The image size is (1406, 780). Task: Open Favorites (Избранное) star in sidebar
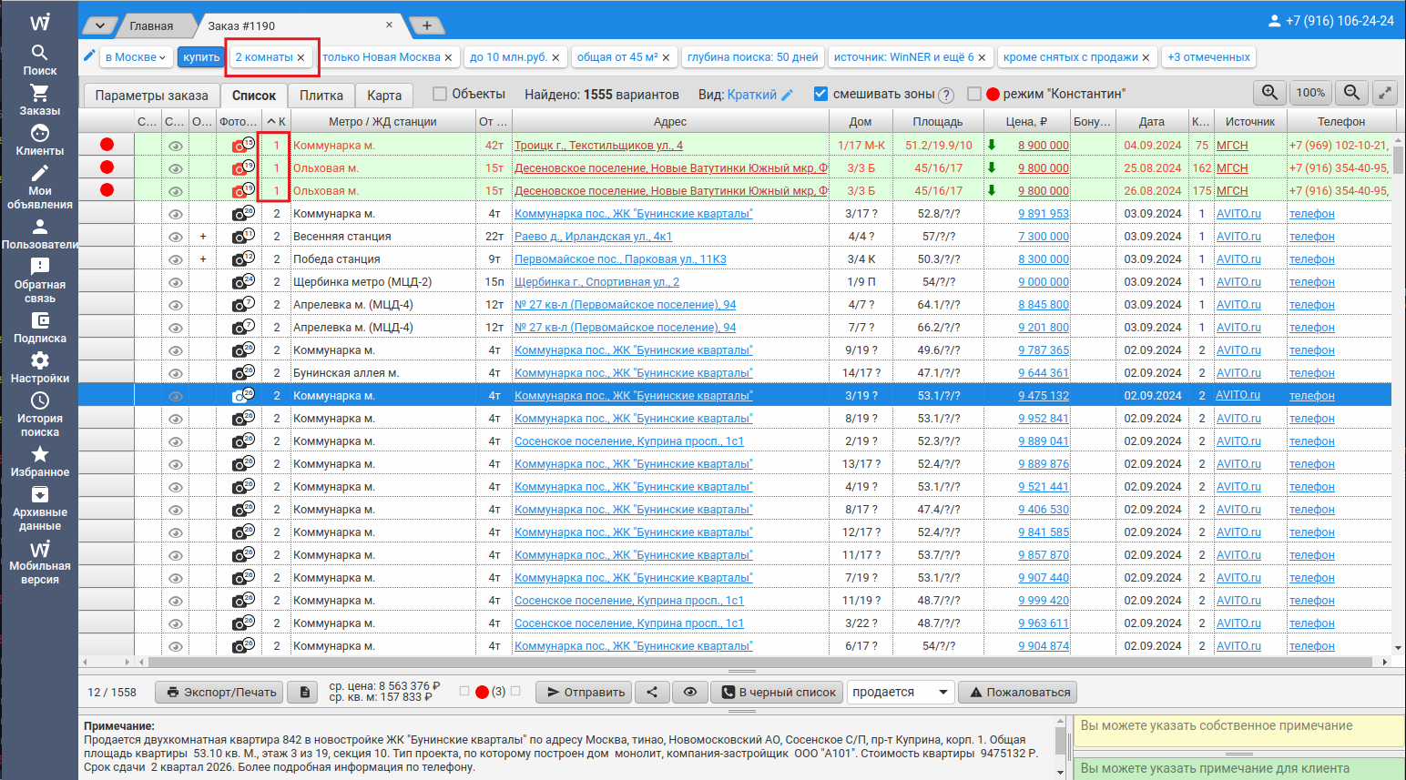pyautogui.click(x=39, y=461)
